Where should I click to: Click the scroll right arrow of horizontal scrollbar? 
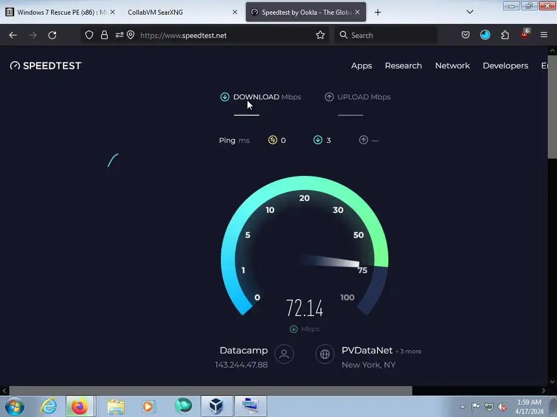point(543,390)
